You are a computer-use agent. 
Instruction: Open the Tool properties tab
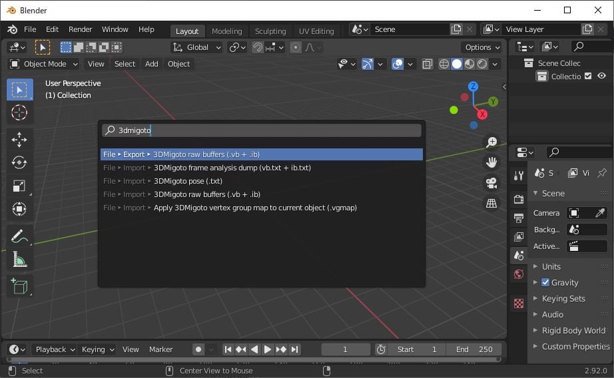519,176
